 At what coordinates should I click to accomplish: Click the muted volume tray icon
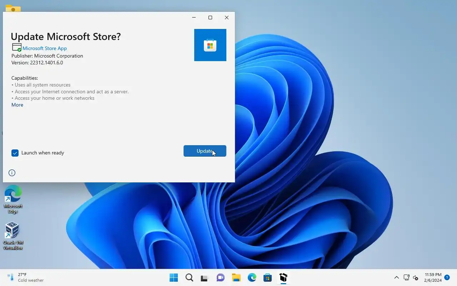point(416,278)
